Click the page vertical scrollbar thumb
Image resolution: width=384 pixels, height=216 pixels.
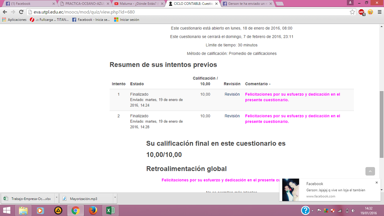point(381,124)
